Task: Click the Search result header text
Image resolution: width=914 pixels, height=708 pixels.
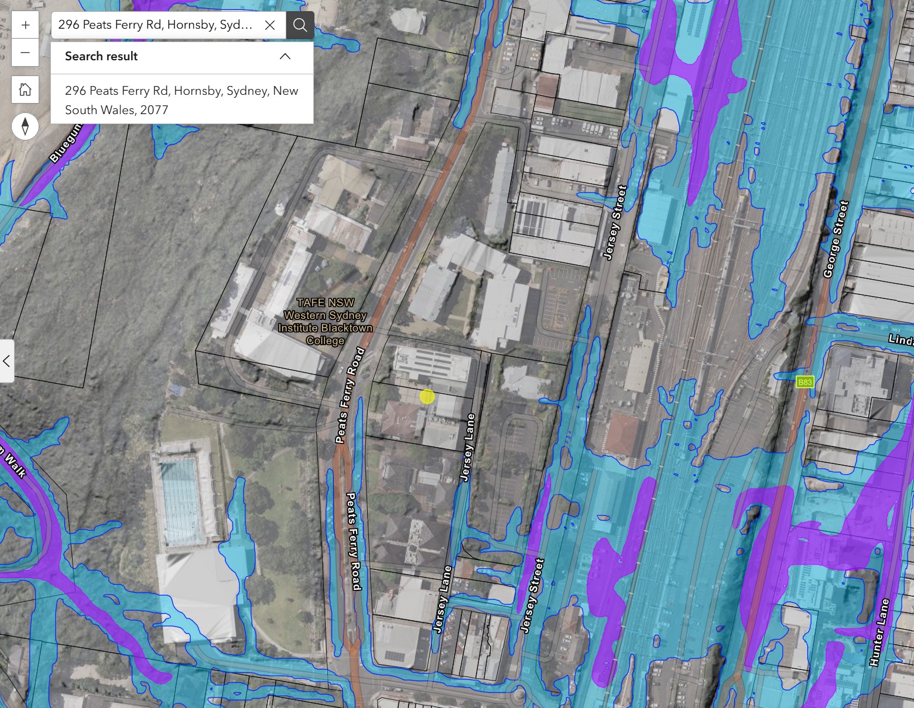Action: (101, 57)
